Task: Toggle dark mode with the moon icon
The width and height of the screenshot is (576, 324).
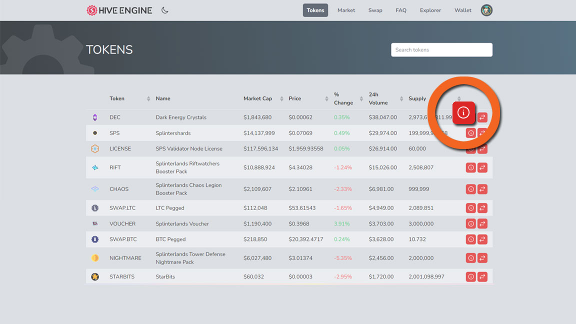Action: tap(165, 10)
